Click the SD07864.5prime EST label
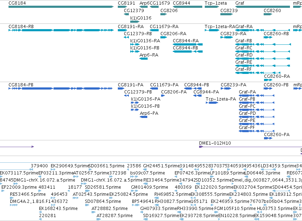The height and width of the screenshot is (221, 302). (103, 201)
